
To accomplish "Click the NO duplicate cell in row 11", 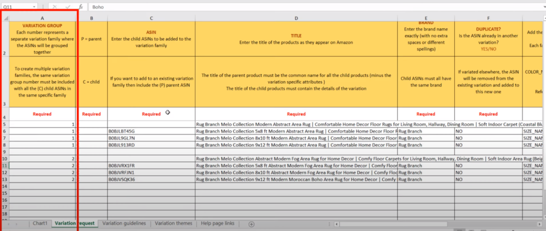I will [488, 166].
